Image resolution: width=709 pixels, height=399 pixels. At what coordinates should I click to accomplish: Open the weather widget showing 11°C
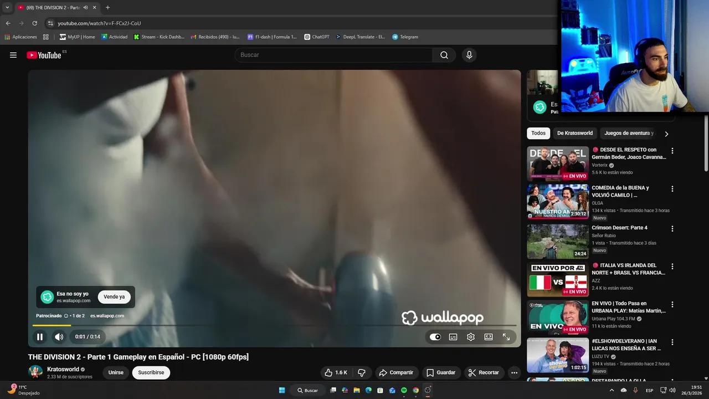click(23, 390)
